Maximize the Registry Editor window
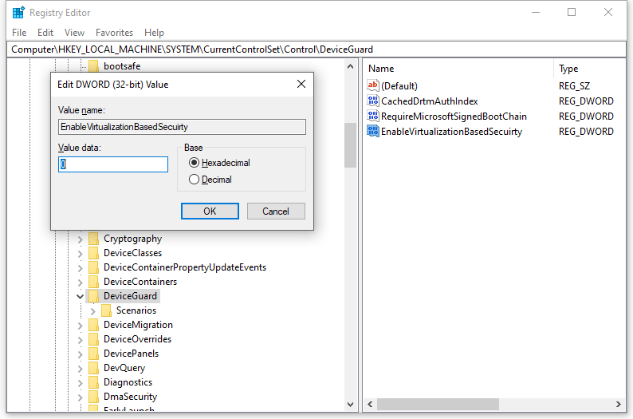633x419 pixels. tap(572, 12)
